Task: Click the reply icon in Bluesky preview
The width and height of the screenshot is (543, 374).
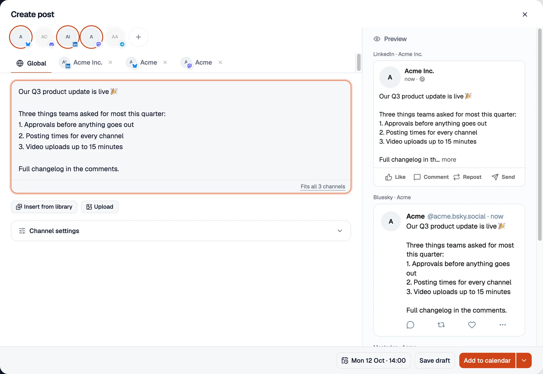Action: tap(410, 325)
